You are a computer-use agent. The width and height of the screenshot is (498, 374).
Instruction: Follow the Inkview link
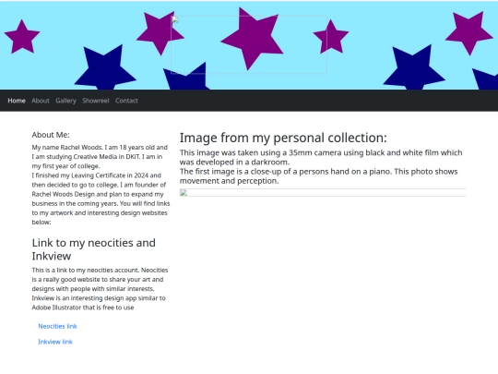point(55,342)
